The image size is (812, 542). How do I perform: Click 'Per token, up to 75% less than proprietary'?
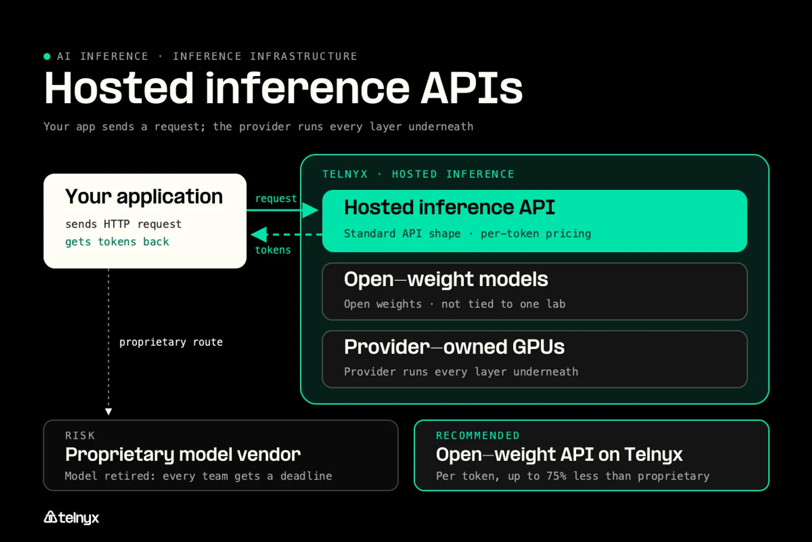pyautogui.click(x=572, y=476)
